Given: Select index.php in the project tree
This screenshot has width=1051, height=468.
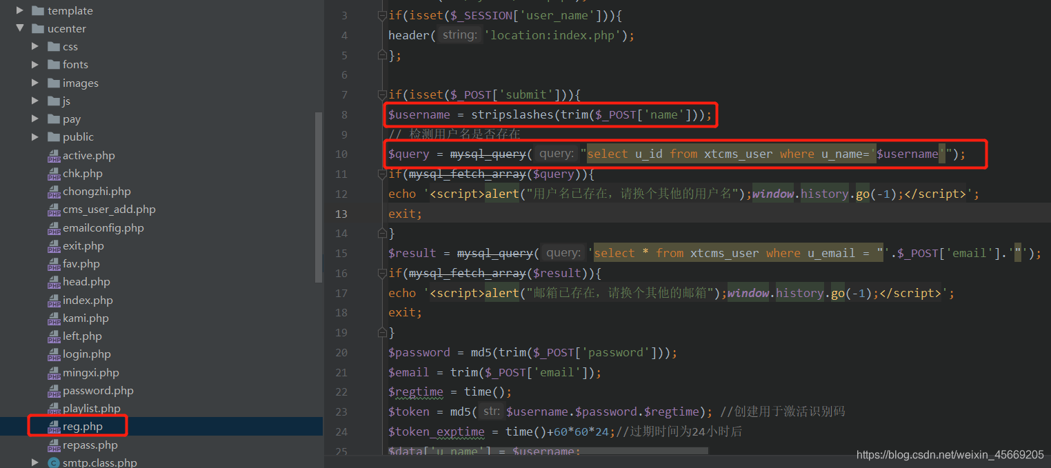Looking at the screenshot, I should click(88, 301).
